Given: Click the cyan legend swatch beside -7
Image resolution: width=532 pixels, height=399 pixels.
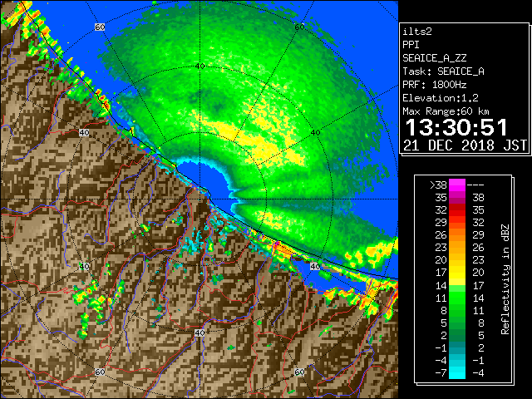Looking at the screenshot, I should (x=457, y=372).
